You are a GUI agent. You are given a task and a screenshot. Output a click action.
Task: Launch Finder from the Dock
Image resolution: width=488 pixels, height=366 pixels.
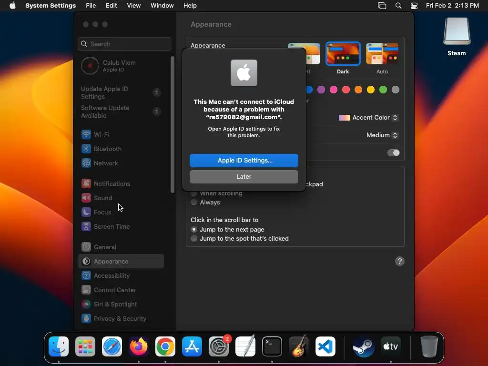(x=59, y=346)
